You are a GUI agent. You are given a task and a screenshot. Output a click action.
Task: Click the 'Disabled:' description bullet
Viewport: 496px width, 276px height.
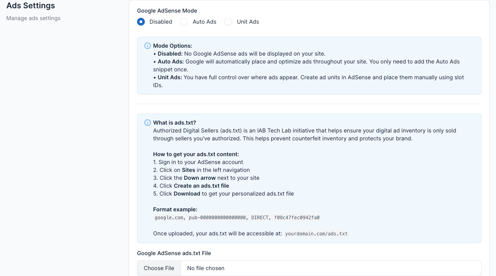239,54
